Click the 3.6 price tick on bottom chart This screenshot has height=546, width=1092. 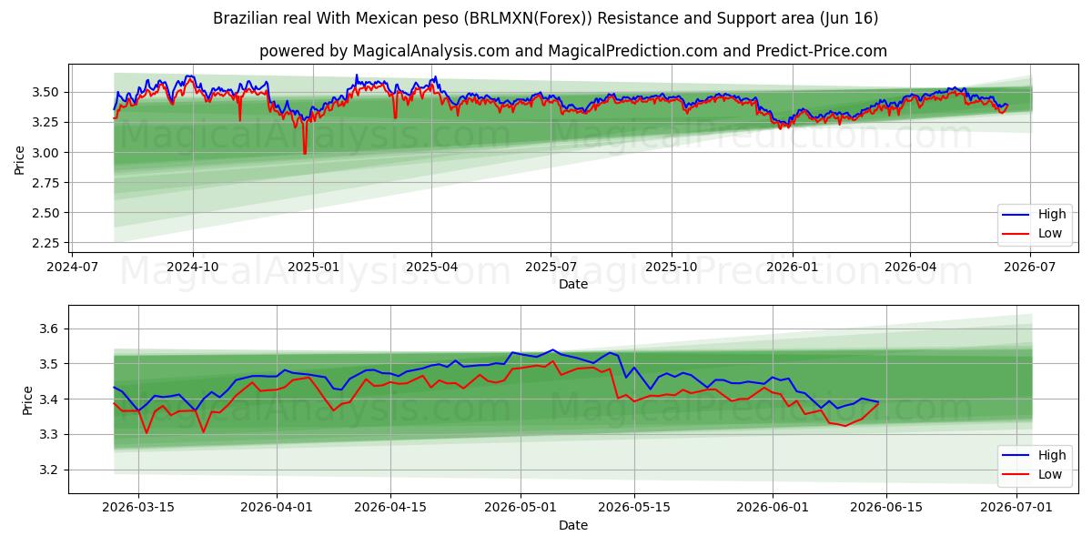[51, 329]
